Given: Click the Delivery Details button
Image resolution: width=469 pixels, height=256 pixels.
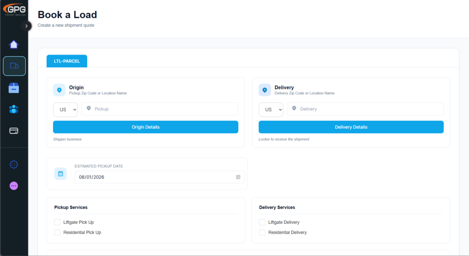Looking at the screenshot, I should click(351, 127).
